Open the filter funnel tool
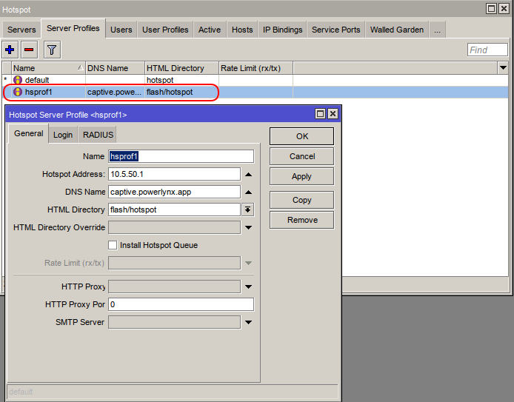The height and width of the screenshot is (402, 514). (x=52, y=50)
